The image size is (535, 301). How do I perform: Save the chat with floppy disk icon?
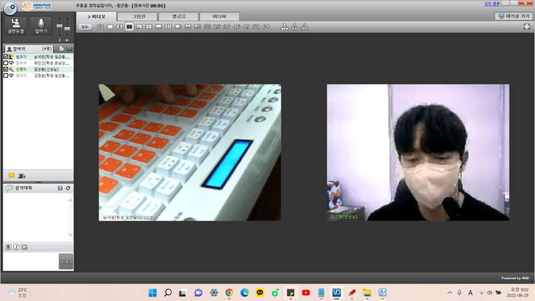pyautogui.click(x=60, y=188)
